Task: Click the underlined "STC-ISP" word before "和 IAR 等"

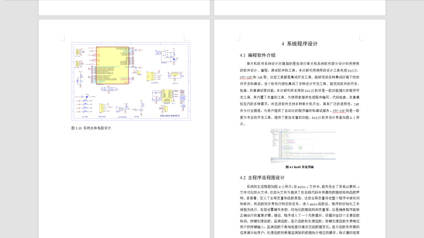Action: point(246,77)
